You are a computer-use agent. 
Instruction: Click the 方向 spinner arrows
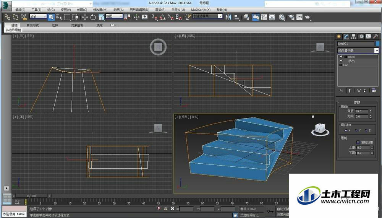(x=371, y=117)
